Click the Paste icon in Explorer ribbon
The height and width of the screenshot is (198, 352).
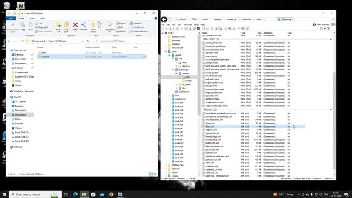tap(30, 26)
